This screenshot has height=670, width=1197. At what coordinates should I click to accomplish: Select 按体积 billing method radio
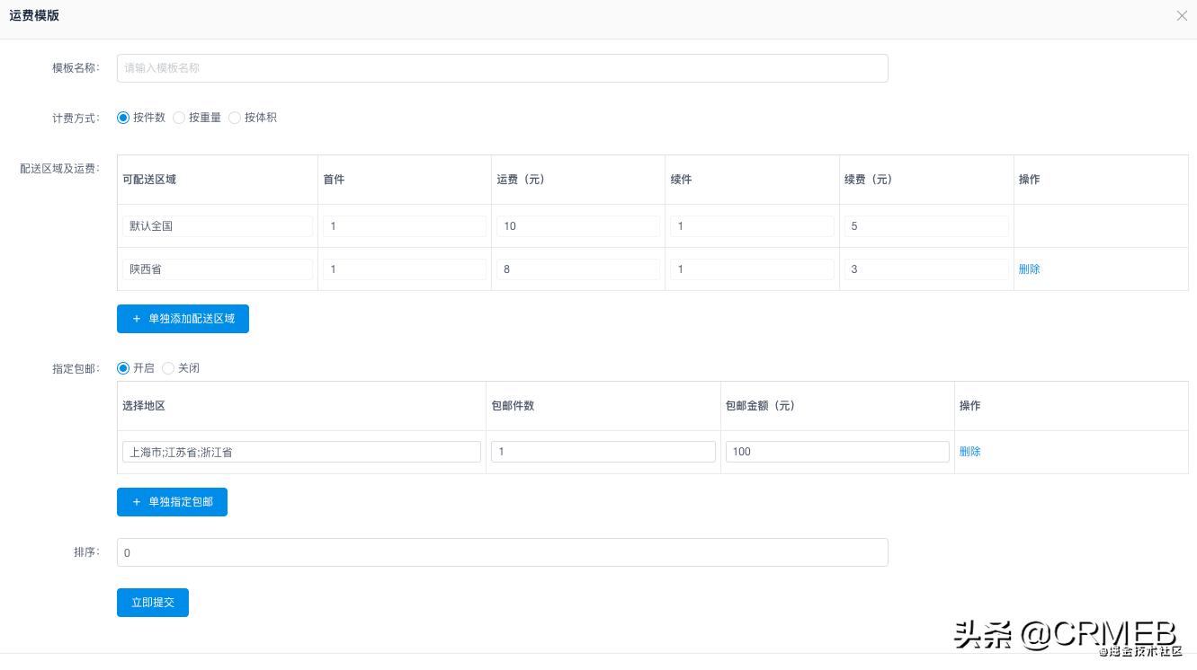(236, 118)
